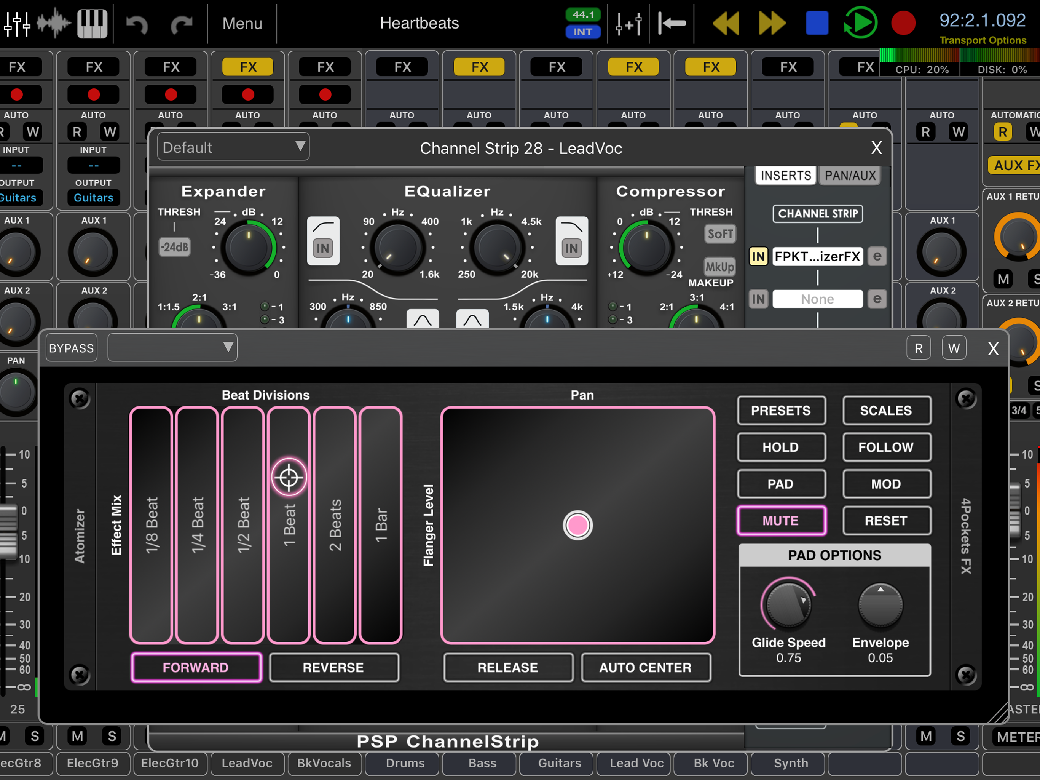
Task: Switch to the PAN/AUX tab
Action: pos(850,176)
